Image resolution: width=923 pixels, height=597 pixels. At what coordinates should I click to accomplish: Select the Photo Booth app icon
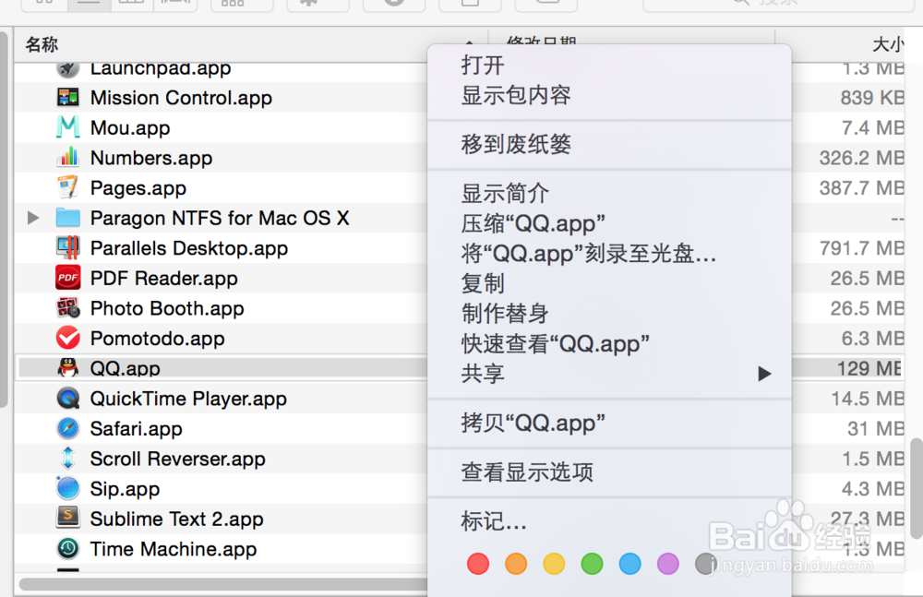[x=67, y=308]
